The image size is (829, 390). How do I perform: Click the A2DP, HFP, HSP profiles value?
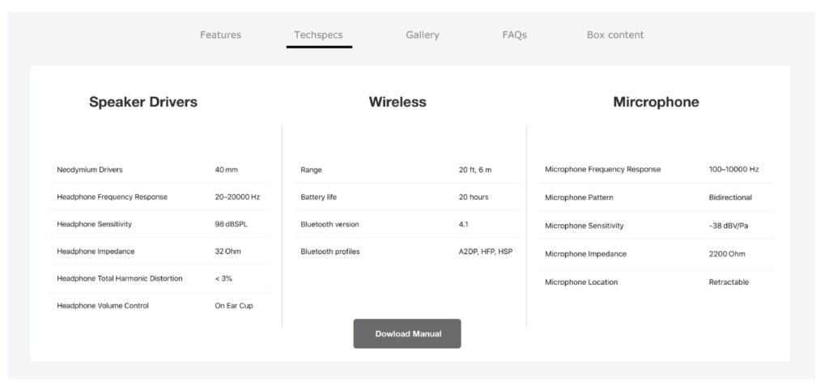tap(486, 252)
